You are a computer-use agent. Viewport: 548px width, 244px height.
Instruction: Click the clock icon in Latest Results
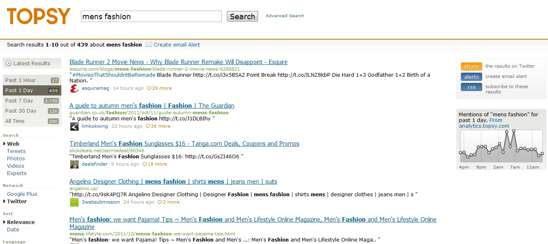[x=9, y=63]
